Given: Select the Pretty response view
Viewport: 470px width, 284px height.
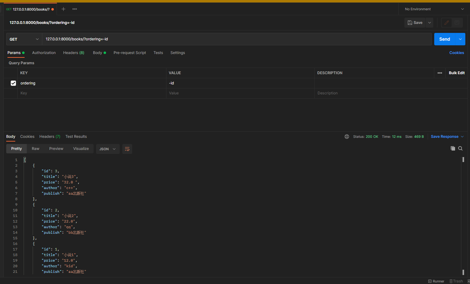Looking at the screenshot, I should 16,149.
